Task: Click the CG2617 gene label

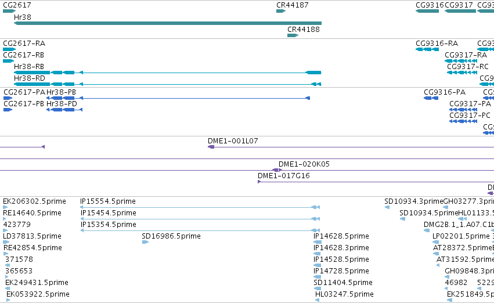Action: point(17,5)
